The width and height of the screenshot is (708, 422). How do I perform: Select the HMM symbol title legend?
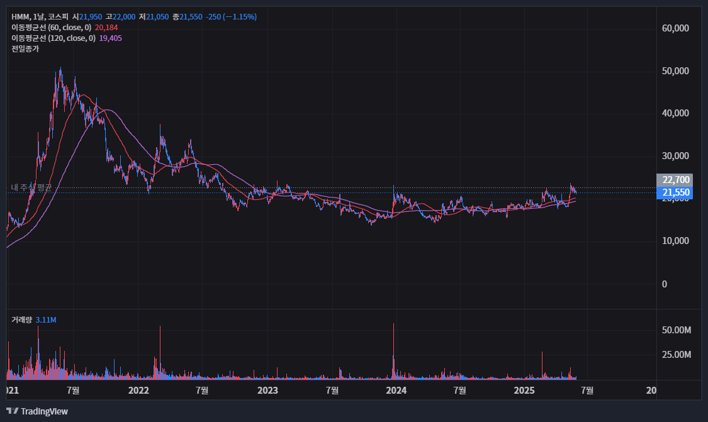point(40,17)
